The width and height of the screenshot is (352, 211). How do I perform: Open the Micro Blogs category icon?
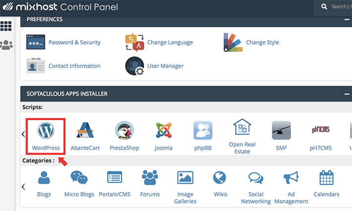coord(79,177)
